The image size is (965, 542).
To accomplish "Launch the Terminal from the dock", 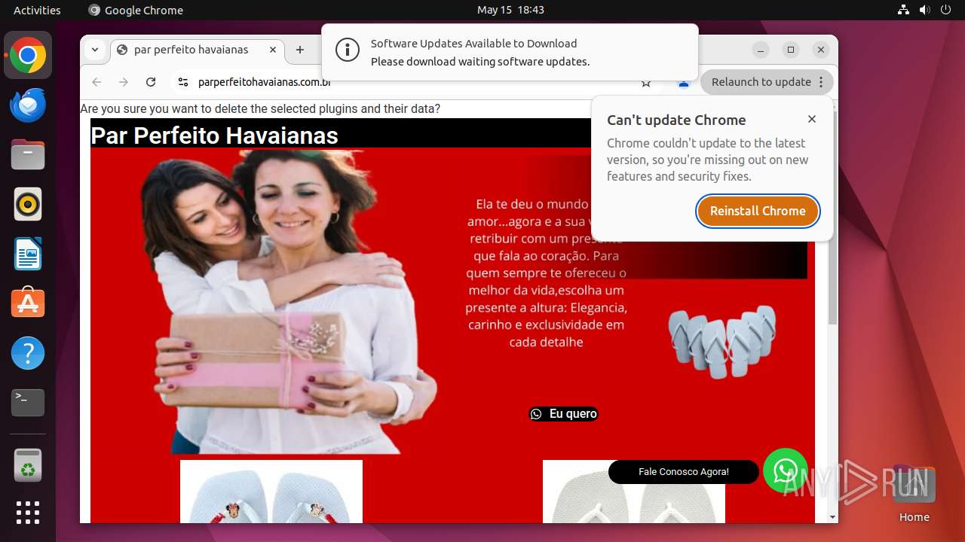I will coord(28,403).
